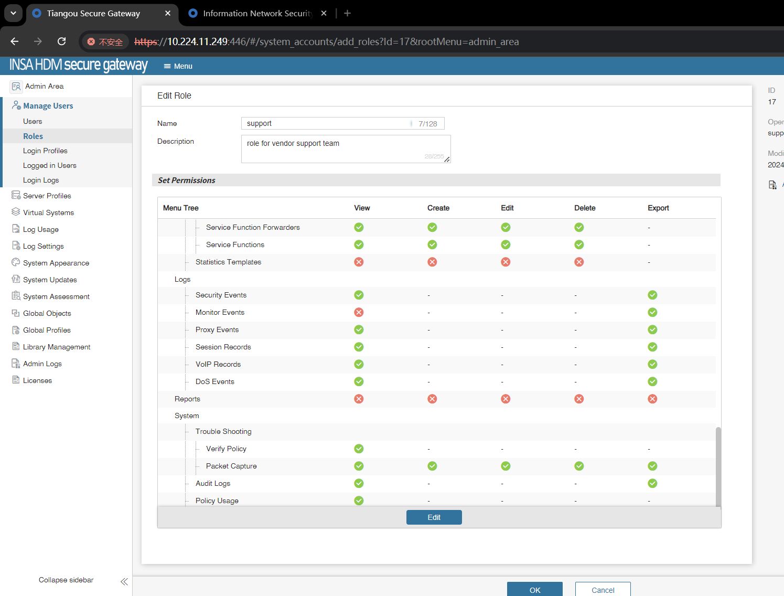Collapse the Manage Users section
The image size is (784, 596).
[x=48, y=106]
